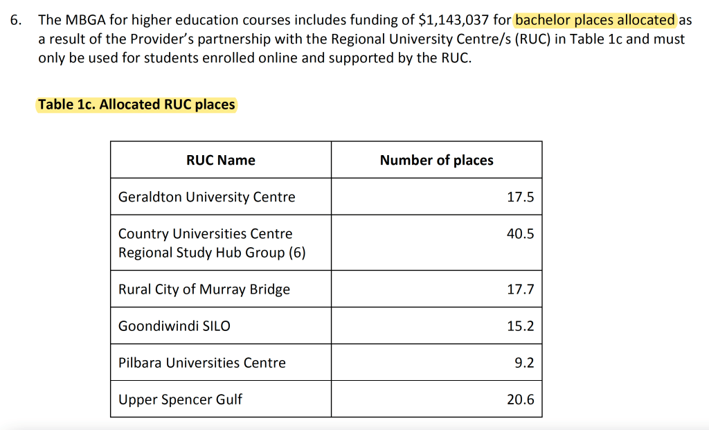Viewport: 709px width, 430px height.
Task: Click the 17.7 places value
Action: [x=520, y=289]
